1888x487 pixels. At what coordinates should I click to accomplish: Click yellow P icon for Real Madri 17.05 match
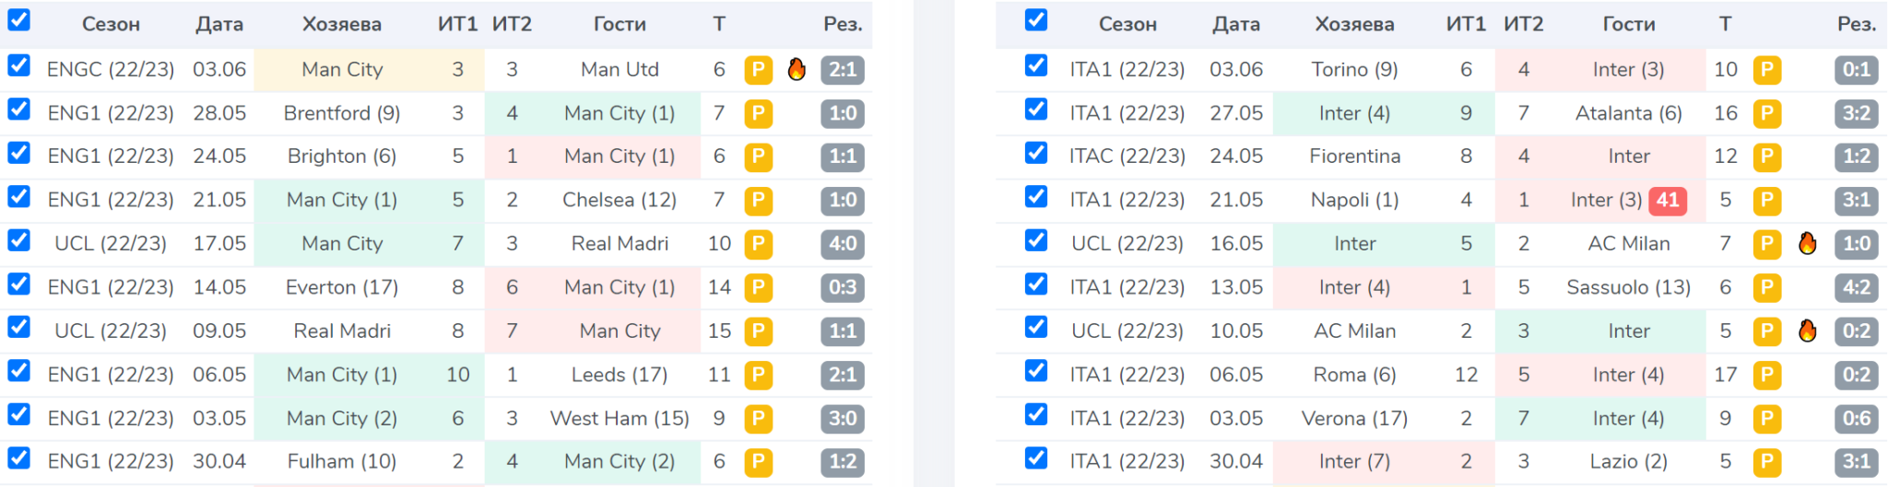click(x=758, y=244)
